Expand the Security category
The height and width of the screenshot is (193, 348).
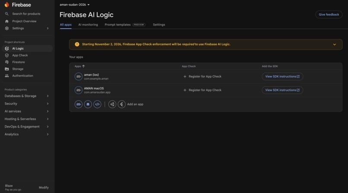[27, 103]
